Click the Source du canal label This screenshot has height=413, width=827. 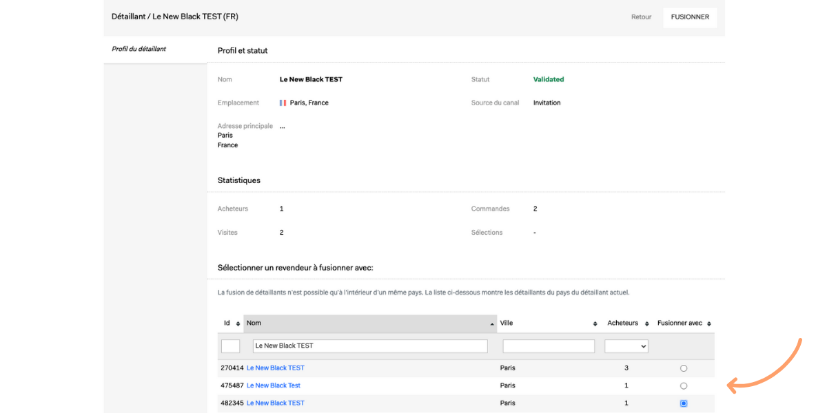496,103
